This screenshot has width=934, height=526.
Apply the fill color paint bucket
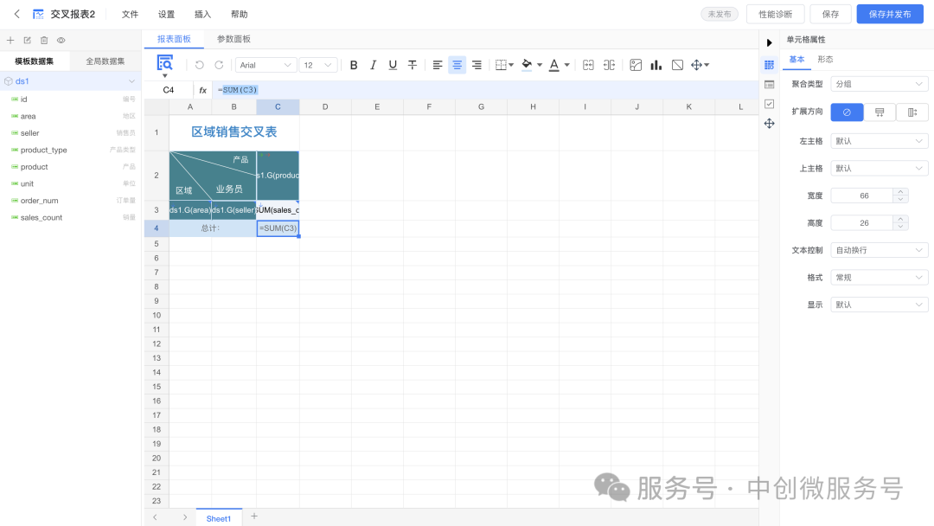(x=527, y=65)
